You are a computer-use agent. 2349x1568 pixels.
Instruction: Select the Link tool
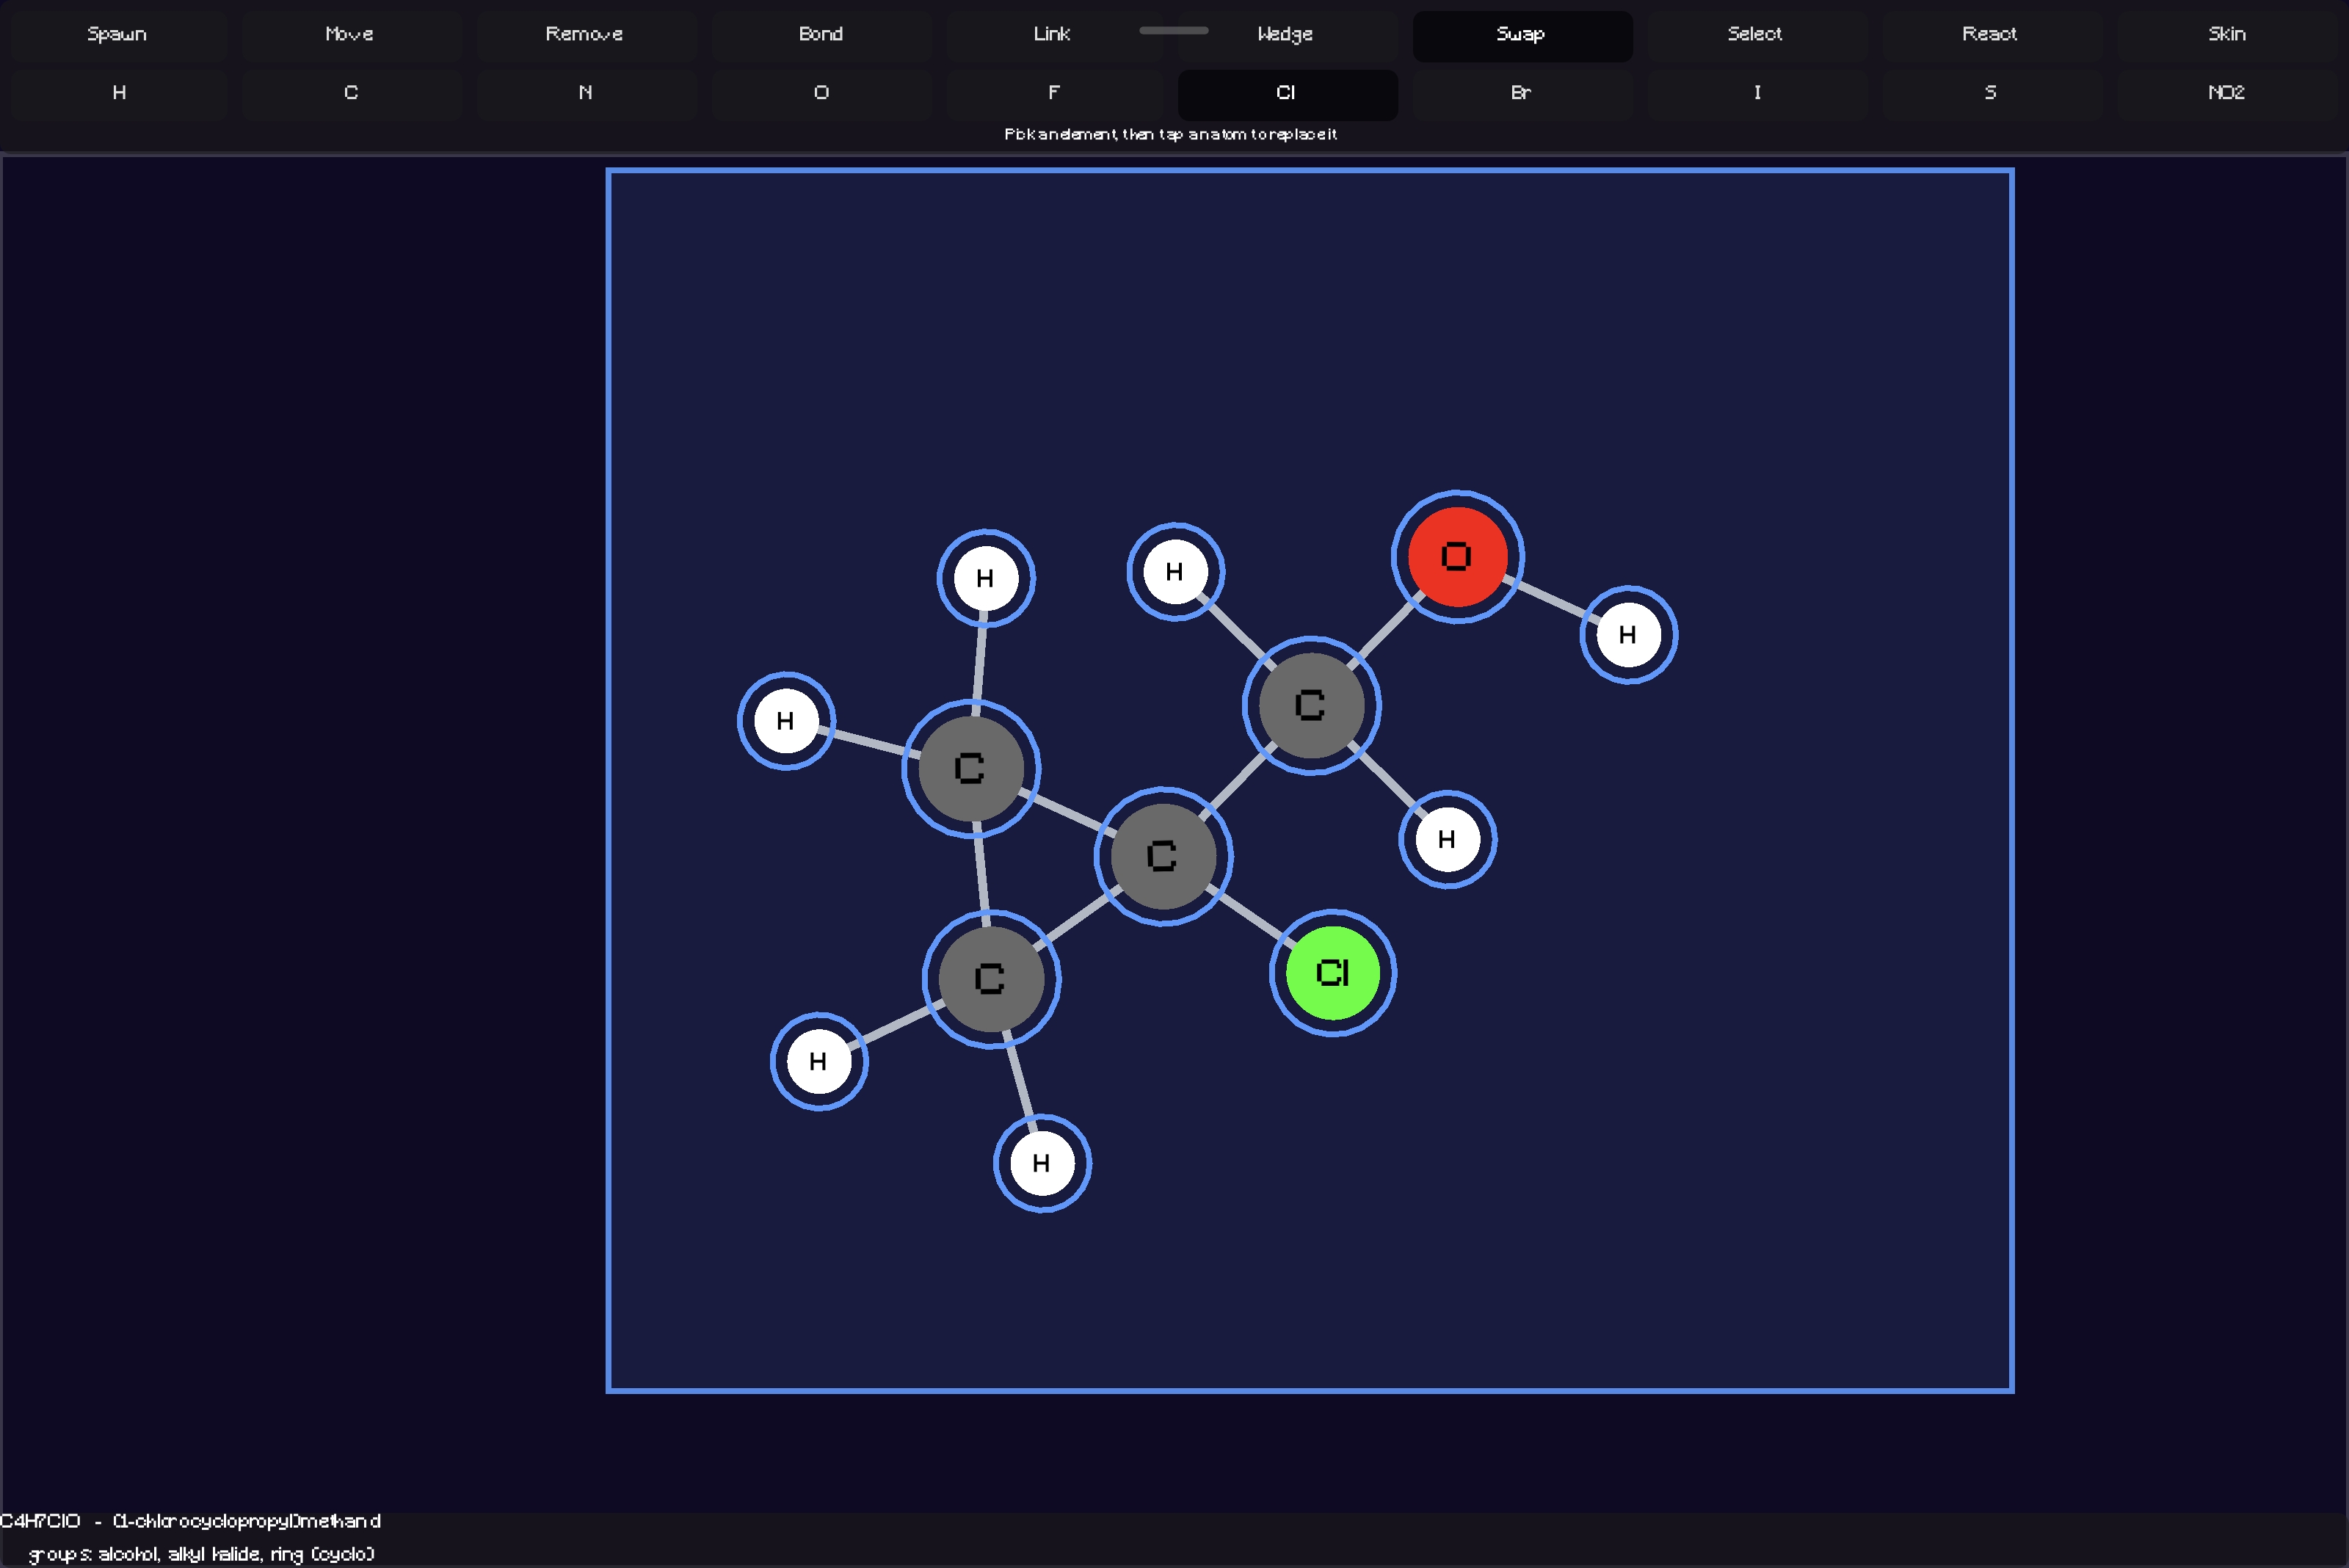coord(1054,35)
